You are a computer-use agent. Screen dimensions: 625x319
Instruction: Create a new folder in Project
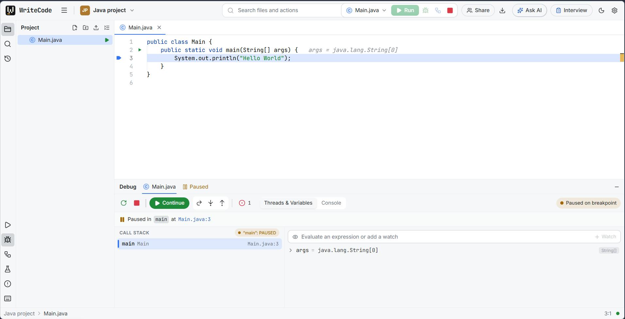[85, 28]
